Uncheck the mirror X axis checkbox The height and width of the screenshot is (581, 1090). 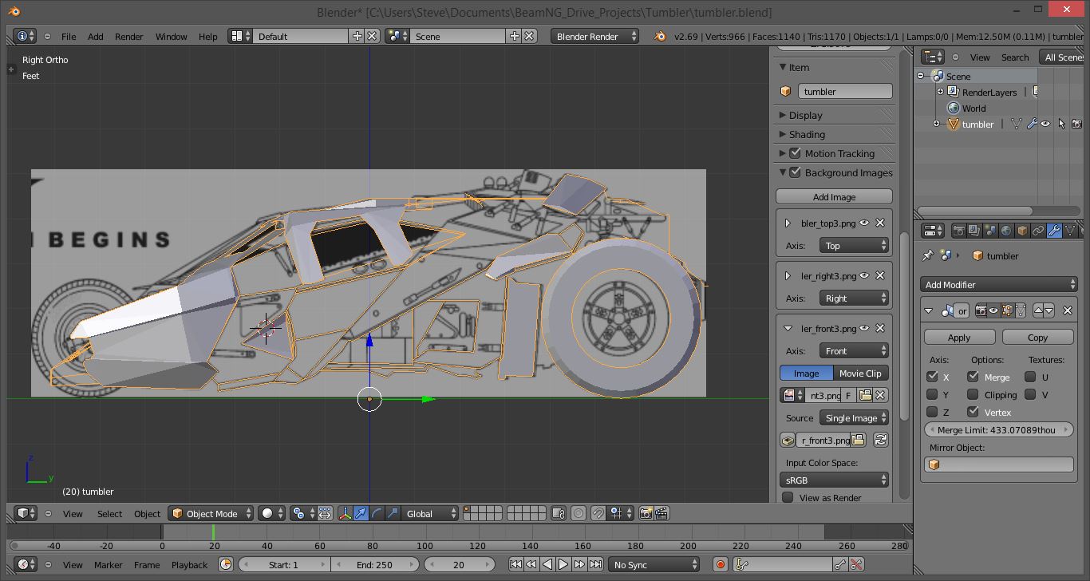point(932,377)
